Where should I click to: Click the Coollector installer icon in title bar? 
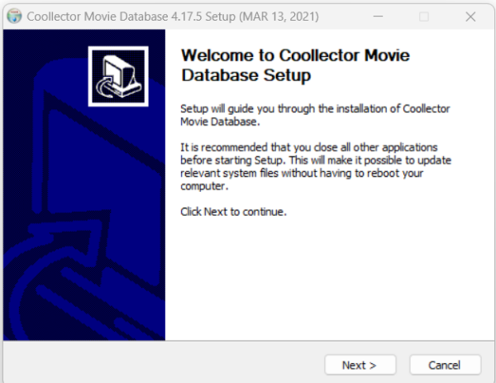pos(14,17)
